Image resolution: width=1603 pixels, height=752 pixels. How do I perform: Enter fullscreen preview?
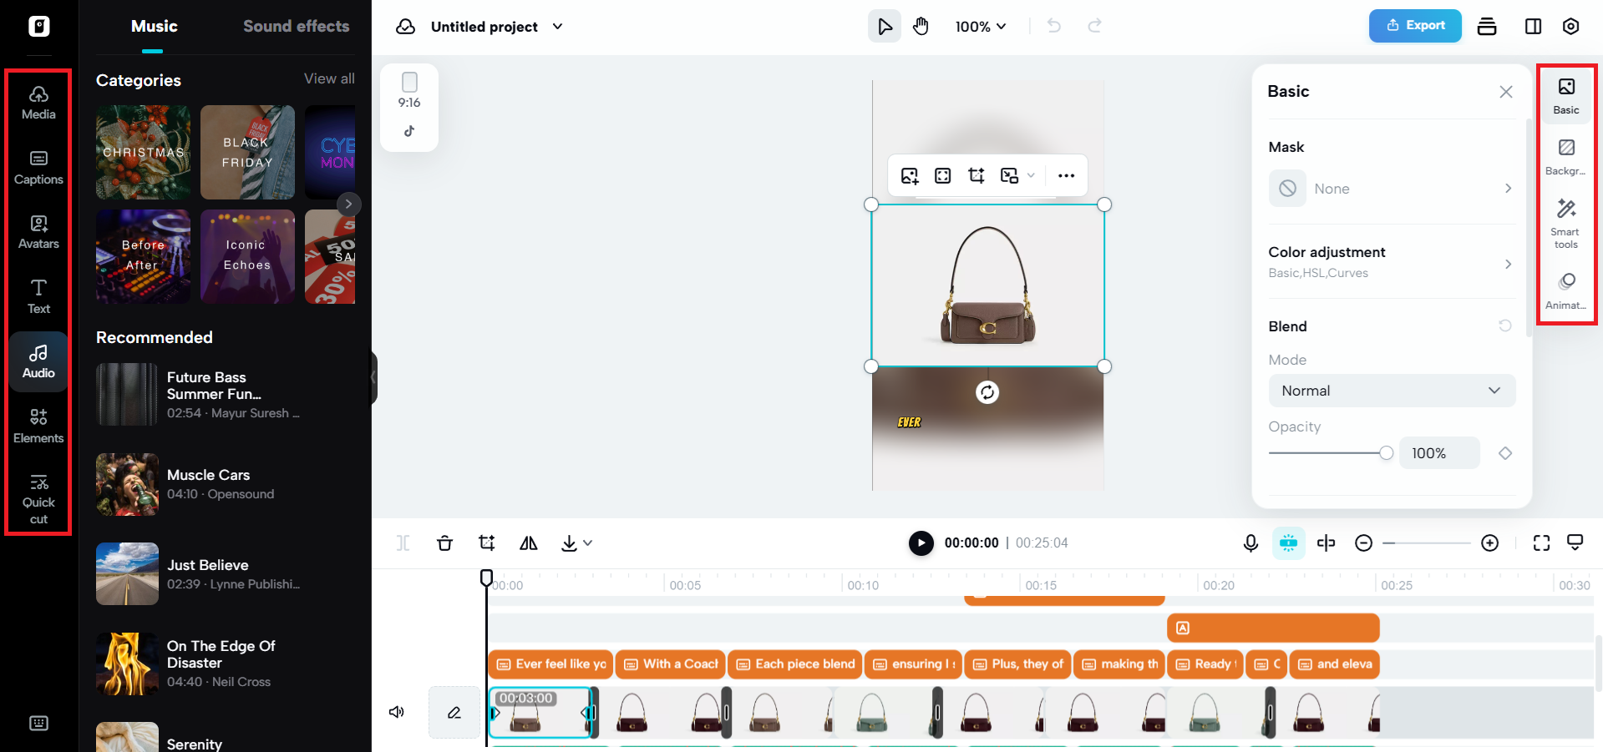tap(1541, 543)
